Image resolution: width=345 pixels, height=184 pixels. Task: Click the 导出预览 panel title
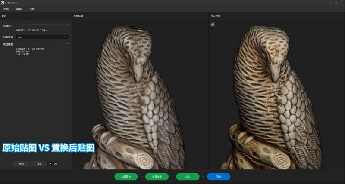coord(215,16)
